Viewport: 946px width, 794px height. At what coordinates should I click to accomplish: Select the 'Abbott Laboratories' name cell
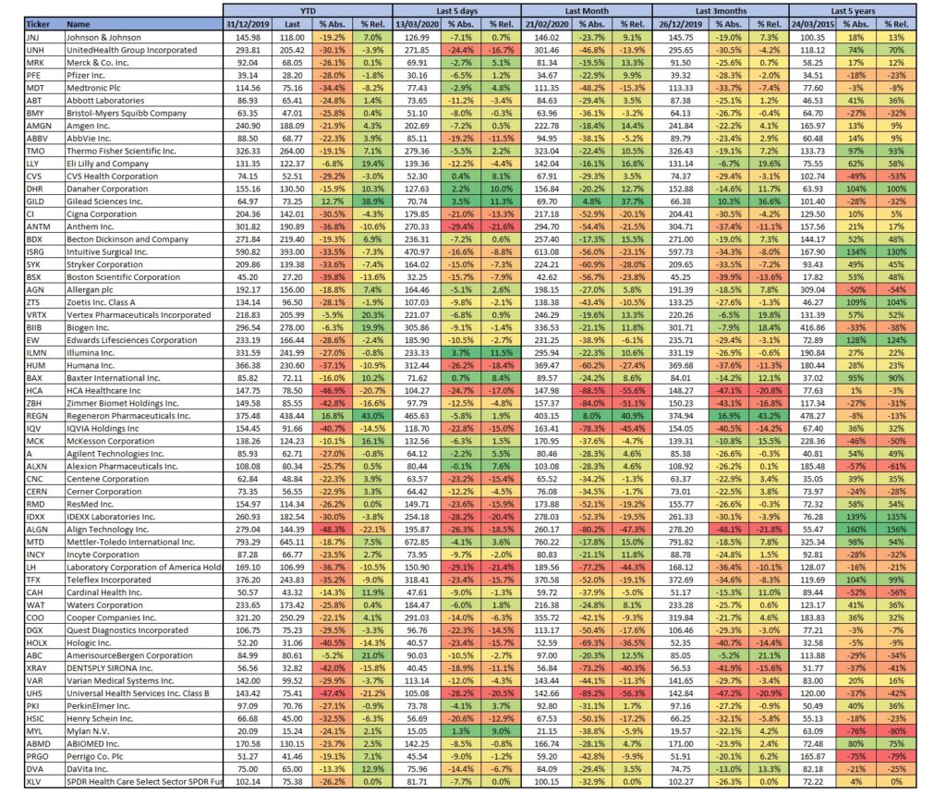(143, 101)
